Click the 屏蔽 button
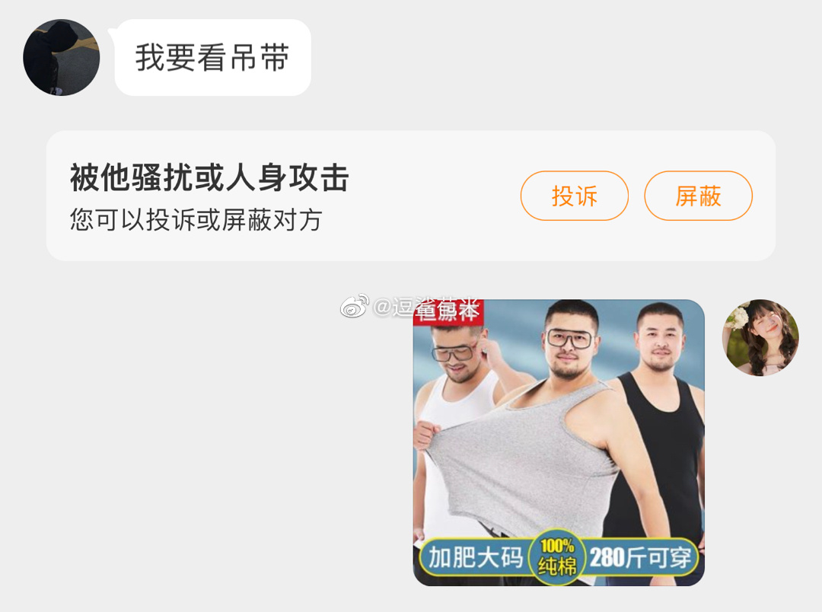The image size is (822, 612). tap(698, 196)
